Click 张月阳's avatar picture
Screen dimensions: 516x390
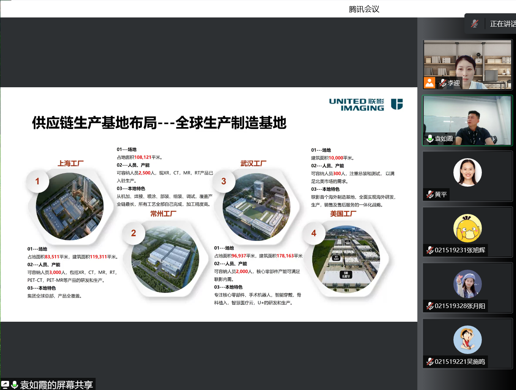click(467, 284)
